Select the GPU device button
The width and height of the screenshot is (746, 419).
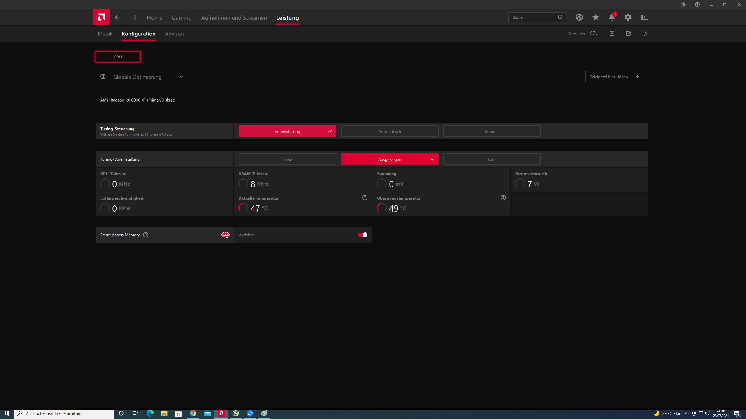[117, 57]
